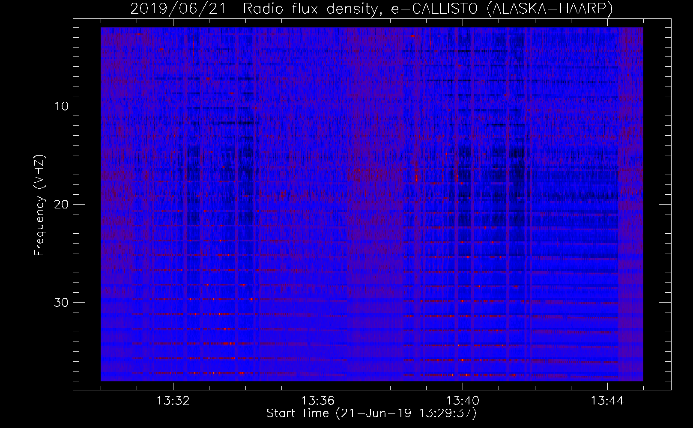Click the 20 MHz frequency tick label

(62, 204)
